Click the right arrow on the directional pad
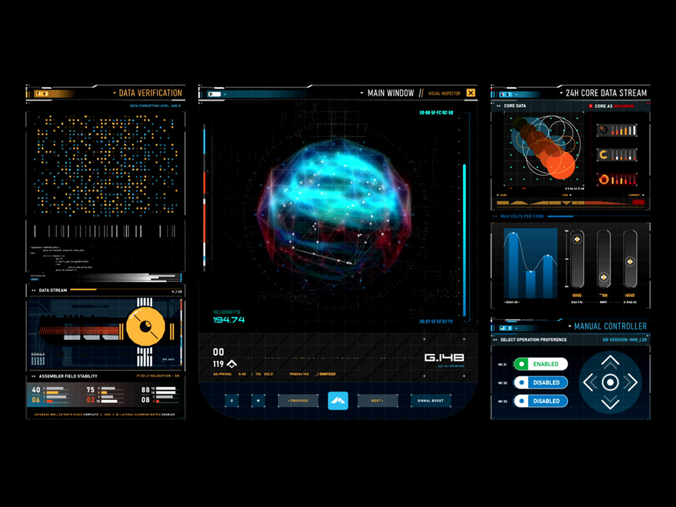The width and height of the screenshot is (676, 507). click(x=631, y=383)
